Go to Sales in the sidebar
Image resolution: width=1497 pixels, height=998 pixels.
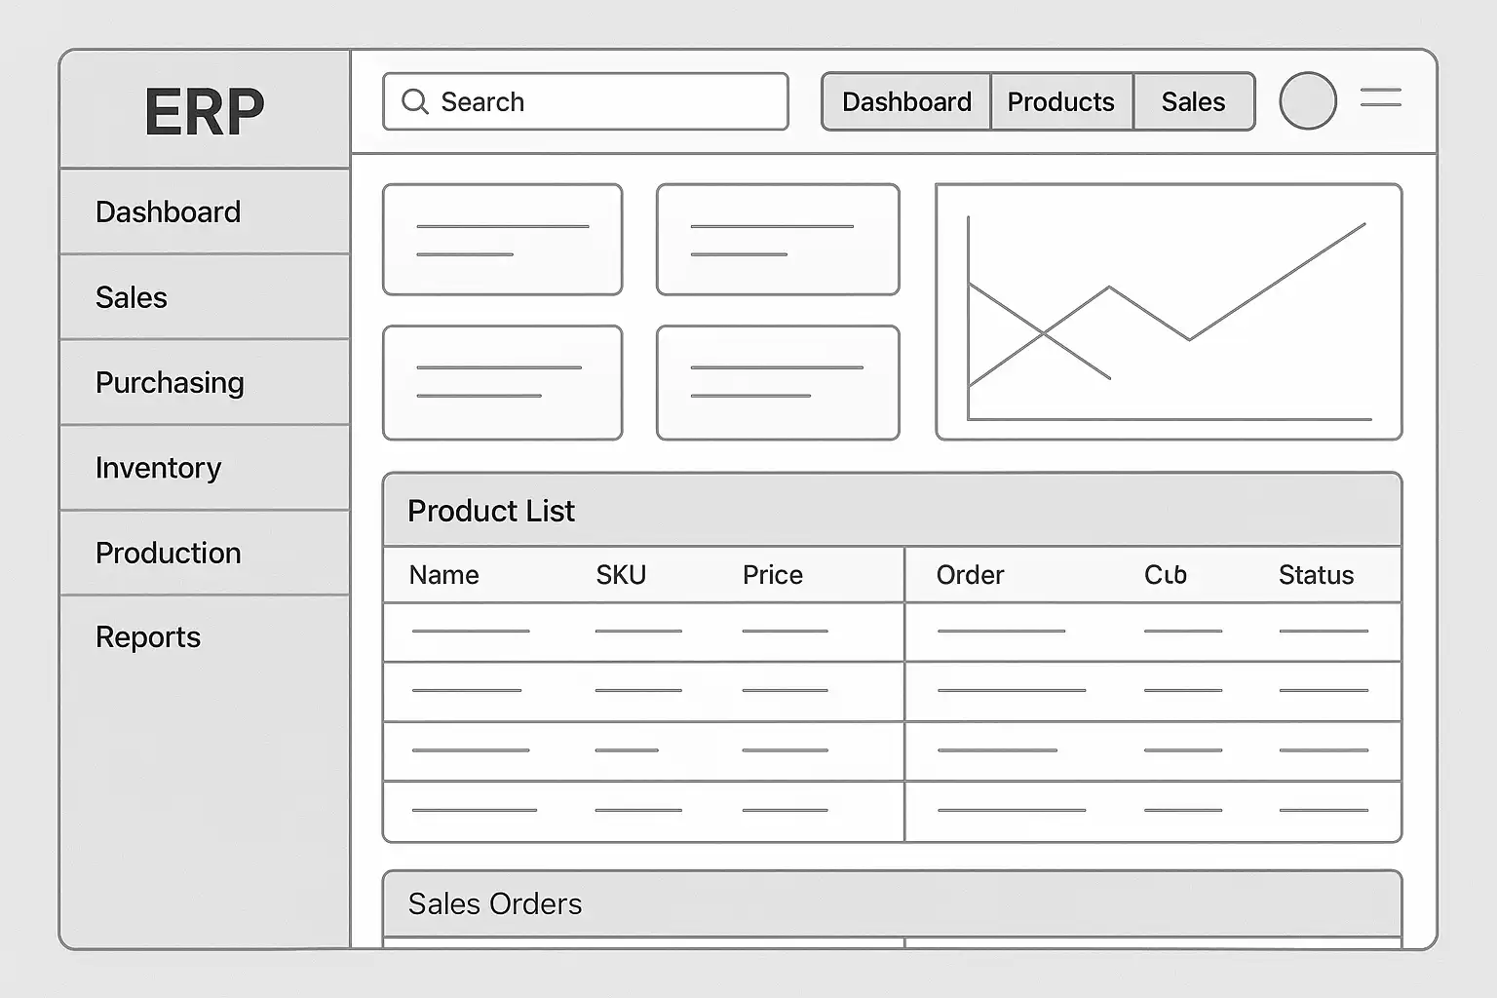[x=132, y=297]
